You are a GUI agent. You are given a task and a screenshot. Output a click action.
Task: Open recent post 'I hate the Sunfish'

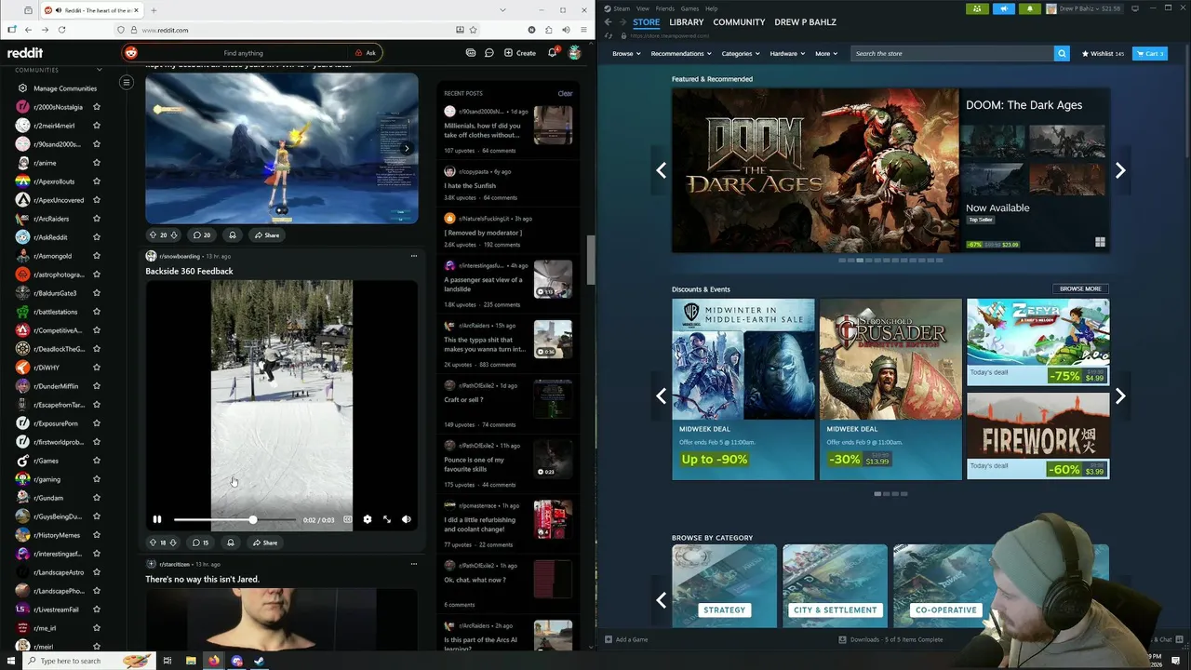click(470, 185)
